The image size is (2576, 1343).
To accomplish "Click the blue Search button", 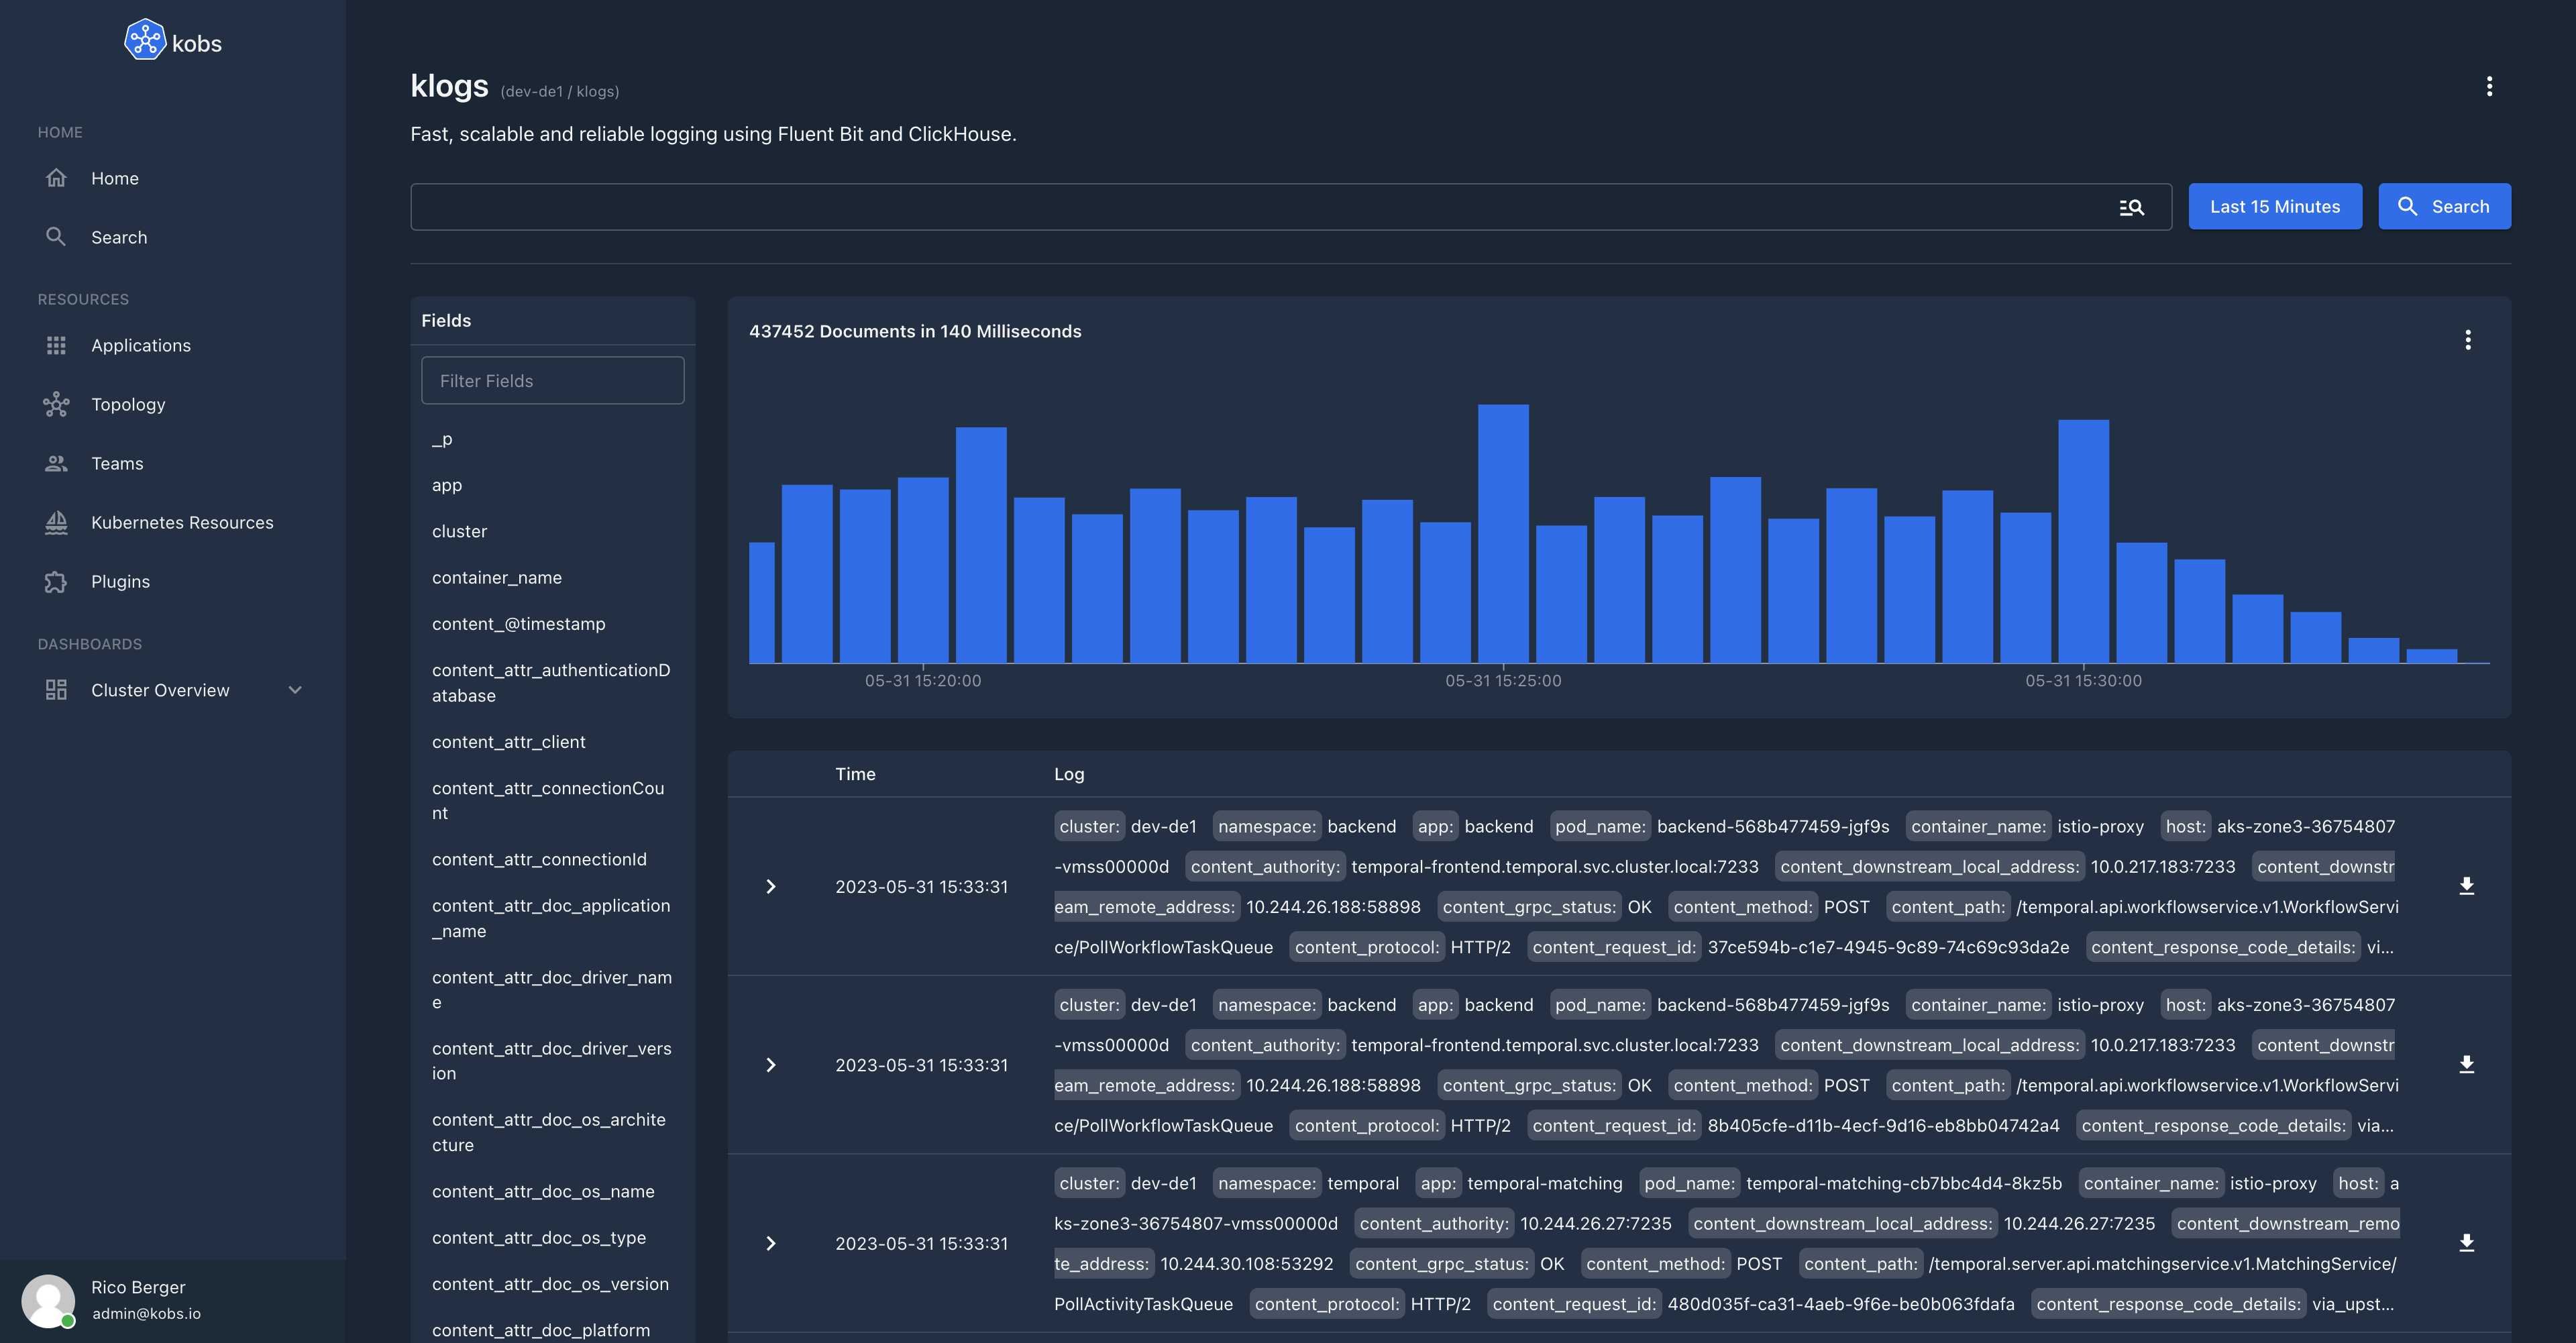I will pyautogui.click(x=2444, y=206).
